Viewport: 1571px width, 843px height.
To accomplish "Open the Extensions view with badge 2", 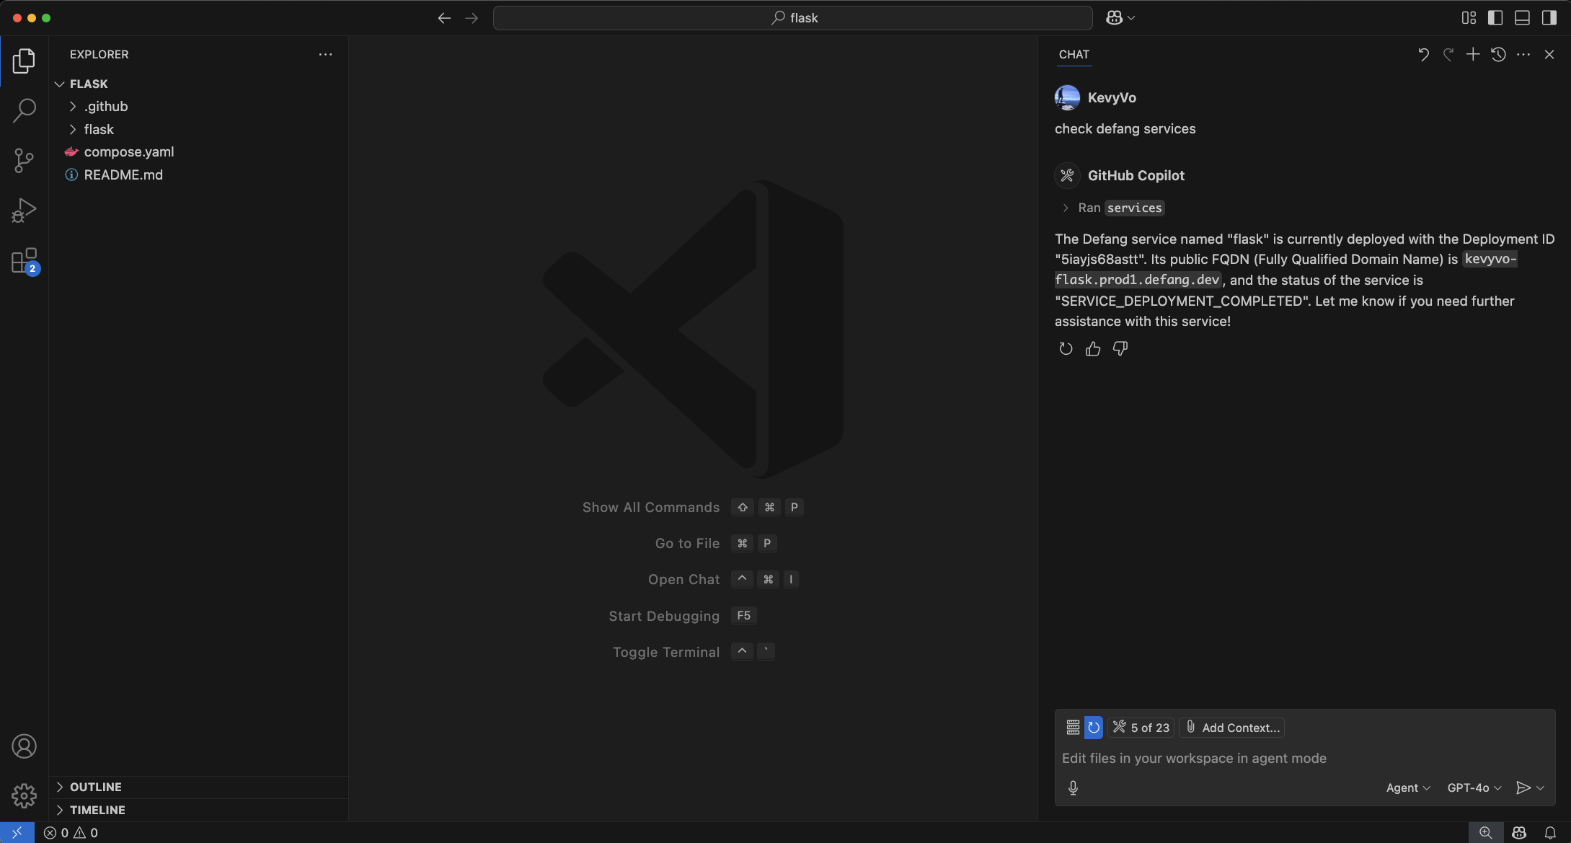I will coord(24,260).
